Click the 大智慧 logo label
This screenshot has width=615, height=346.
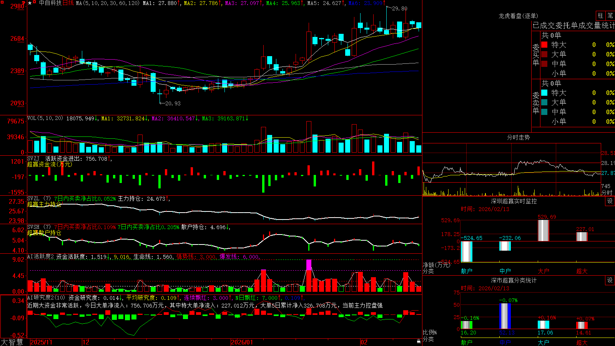tap(12, 342)
